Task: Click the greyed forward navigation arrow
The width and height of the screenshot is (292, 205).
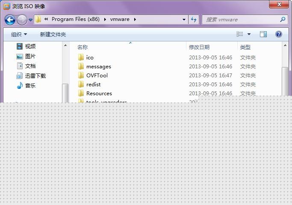Action: pos(22,20)
